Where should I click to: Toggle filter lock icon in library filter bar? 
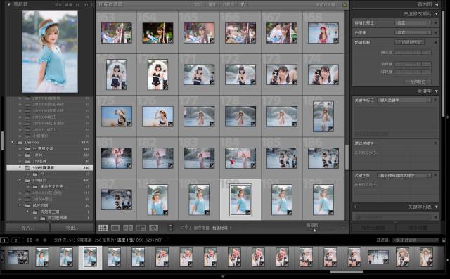tap(345, 5)
